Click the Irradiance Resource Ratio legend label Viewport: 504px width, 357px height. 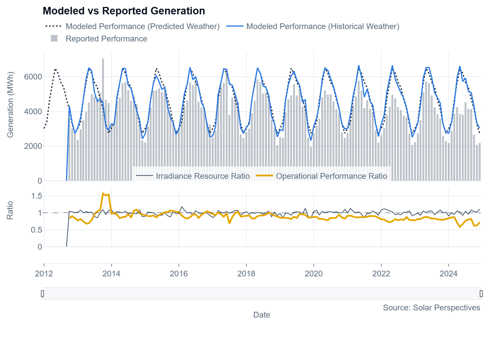pos(202,176)
